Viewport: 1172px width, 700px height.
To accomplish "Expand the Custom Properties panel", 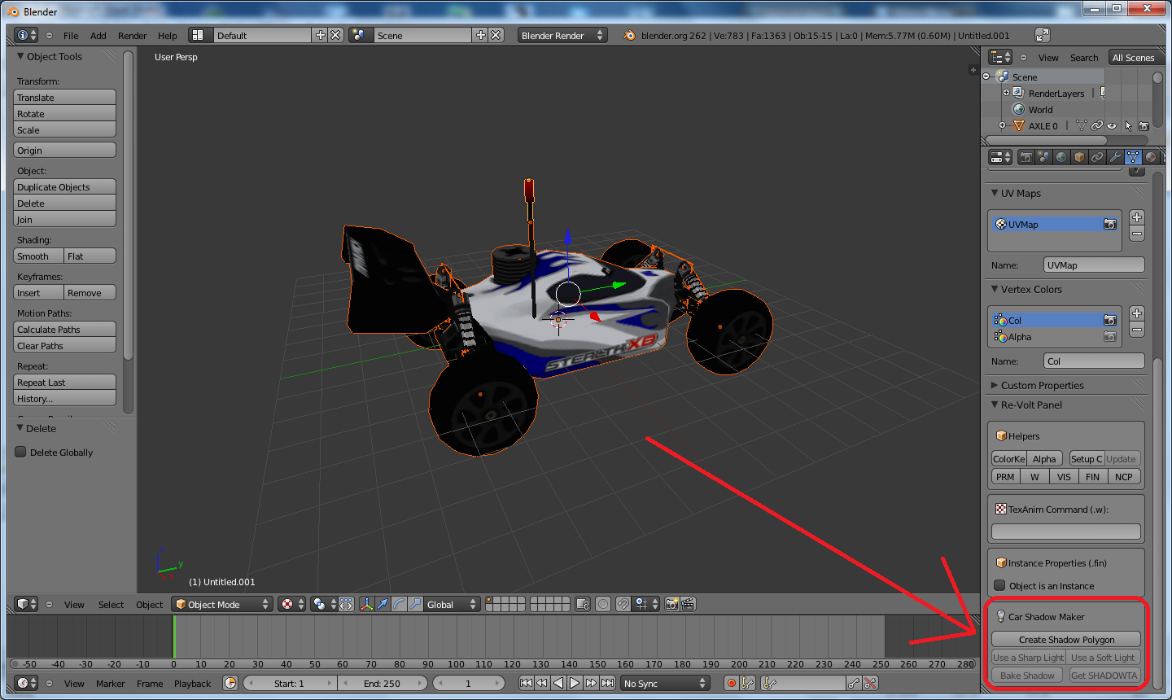I will click(x=995, y=385).
